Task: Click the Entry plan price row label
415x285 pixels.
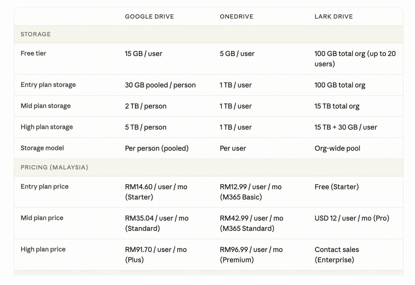Action: coord(45,186)
